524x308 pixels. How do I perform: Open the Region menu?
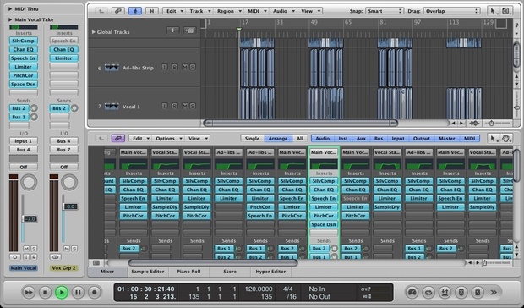[x=228, y=11]
